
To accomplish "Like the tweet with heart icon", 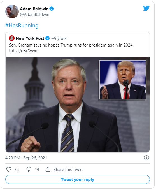I will [x=9, y=169].
